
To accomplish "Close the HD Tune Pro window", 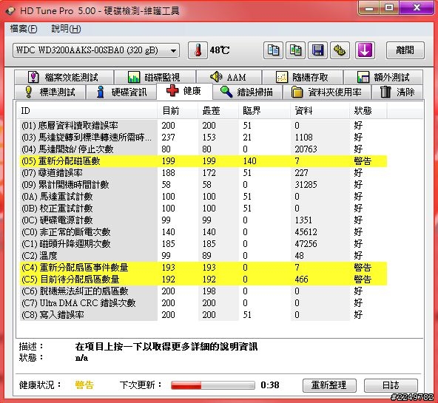I will pyautogui.click(x=417, y=8).
